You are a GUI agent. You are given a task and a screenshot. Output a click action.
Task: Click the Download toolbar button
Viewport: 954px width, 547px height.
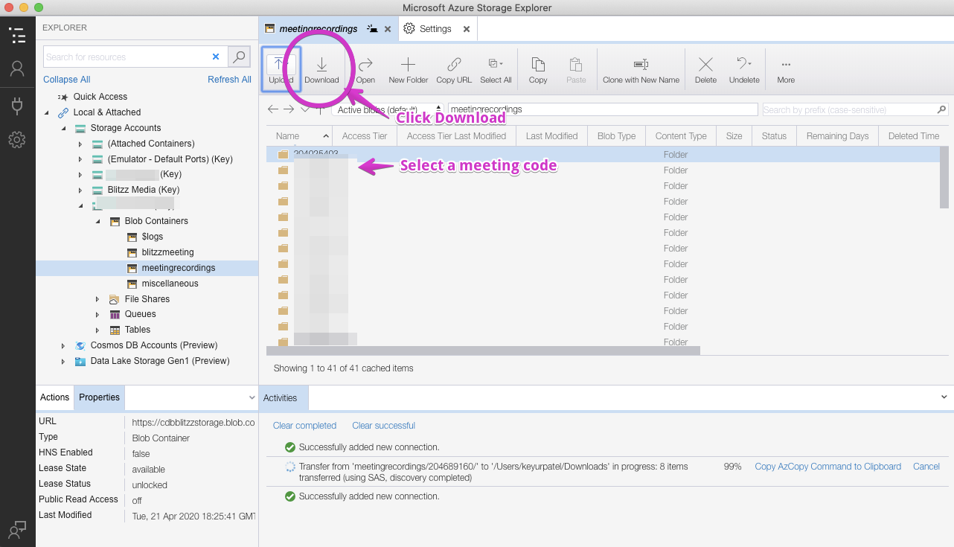[x=321, y=69]
